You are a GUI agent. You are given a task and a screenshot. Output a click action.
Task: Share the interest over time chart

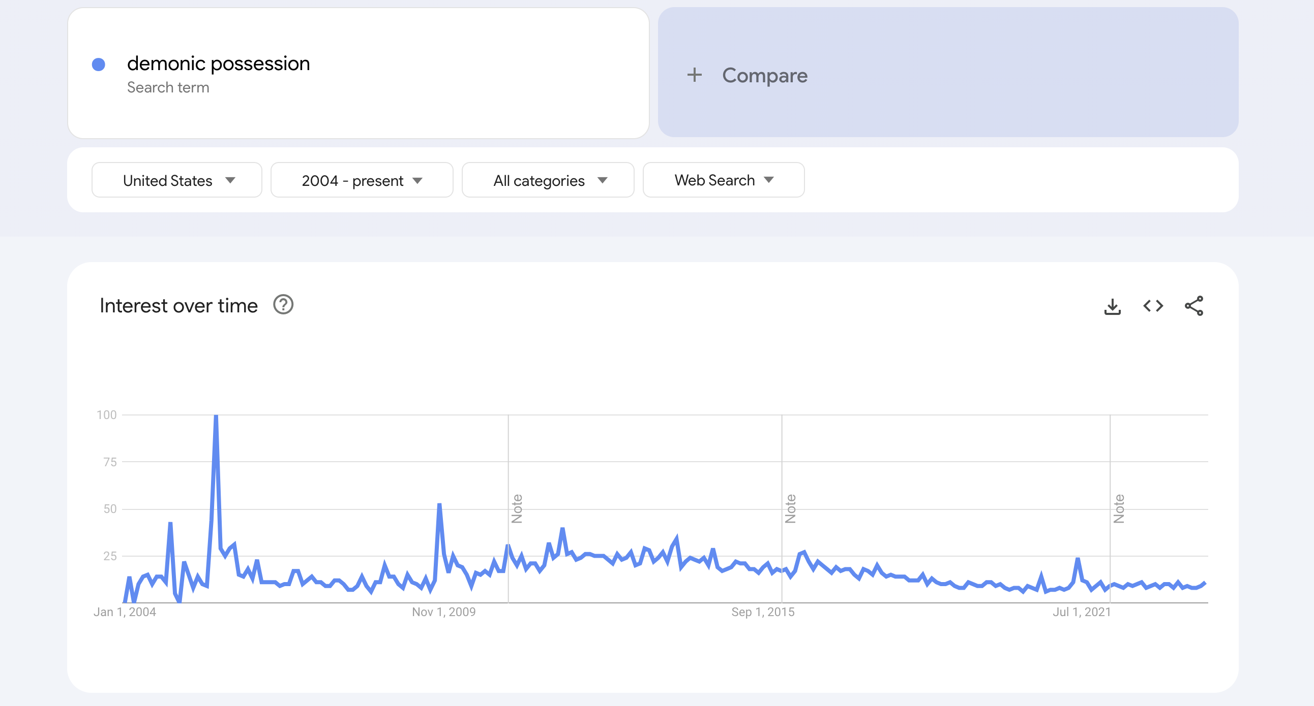pos(1193,306)
